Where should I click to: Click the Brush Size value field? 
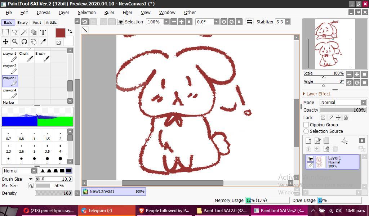[53, 179]
